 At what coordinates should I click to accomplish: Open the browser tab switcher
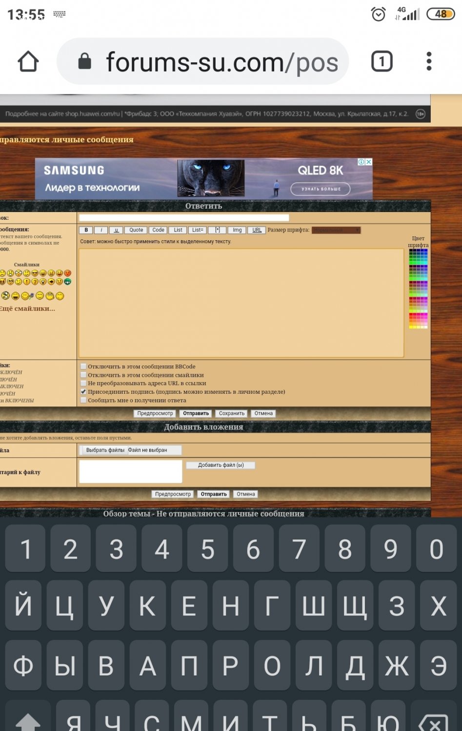pyautogui.click(x=382, y=62)
